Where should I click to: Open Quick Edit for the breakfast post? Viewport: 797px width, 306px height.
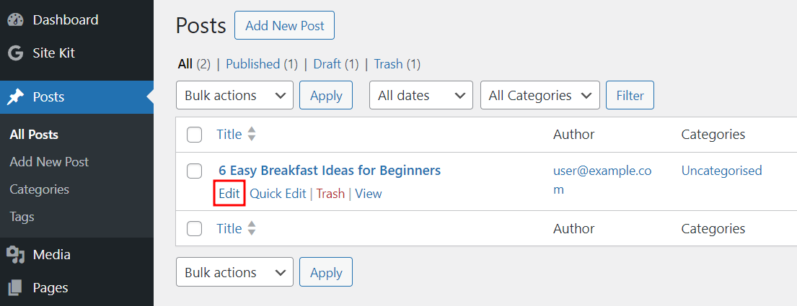(x=278, y=194)
